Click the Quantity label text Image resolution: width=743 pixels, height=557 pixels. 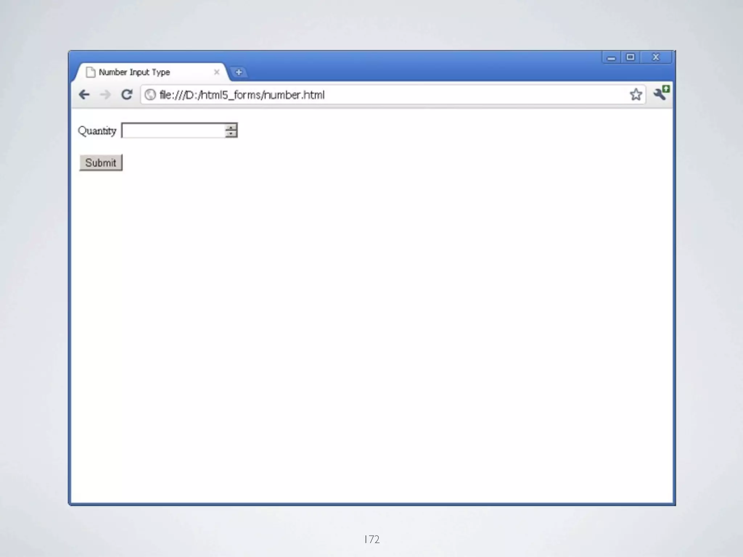coord(97,131)
